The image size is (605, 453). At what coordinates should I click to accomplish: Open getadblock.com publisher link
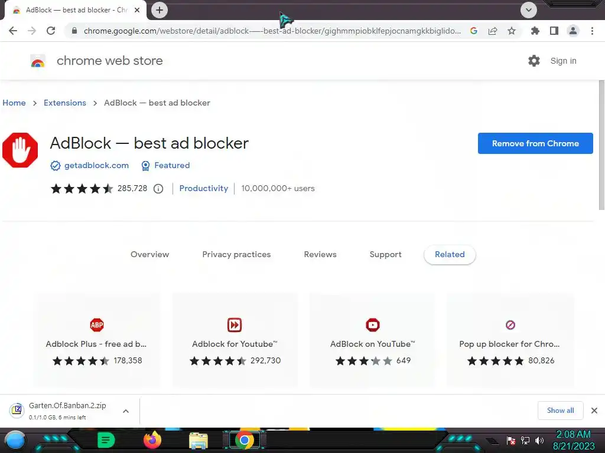[x=96, y=165]
